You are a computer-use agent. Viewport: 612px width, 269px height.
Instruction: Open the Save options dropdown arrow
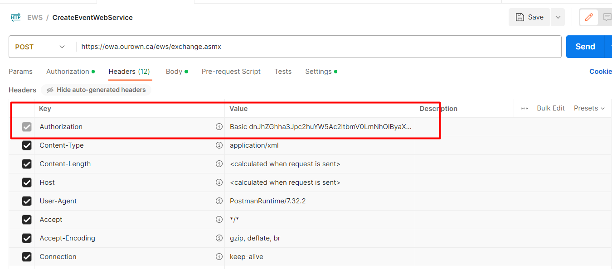click(x=558, y=17)
